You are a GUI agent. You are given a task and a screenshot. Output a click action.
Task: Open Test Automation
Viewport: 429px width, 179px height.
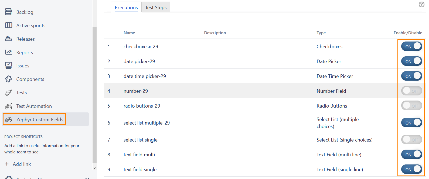[34, 106]
